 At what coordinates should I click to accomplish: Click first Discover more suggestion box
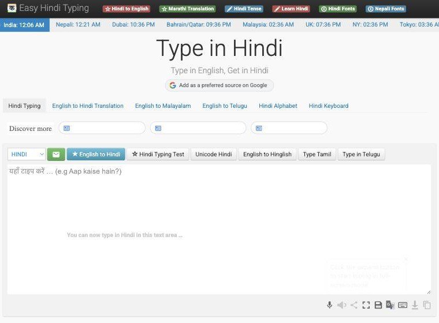point(102,128)
